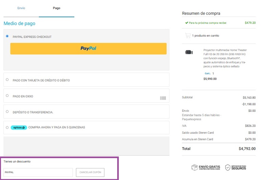Click the aplazo logo badge
This screenshot has height=180, width=271.
coord(19,127)
